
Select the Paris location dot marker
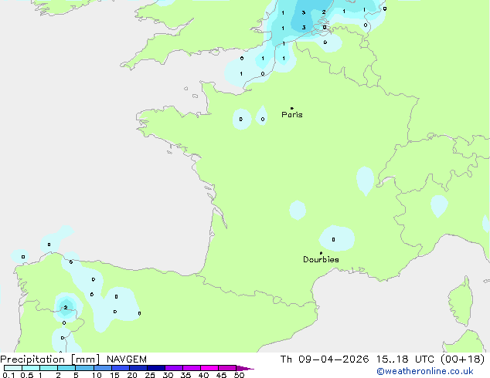pos(292,108)
